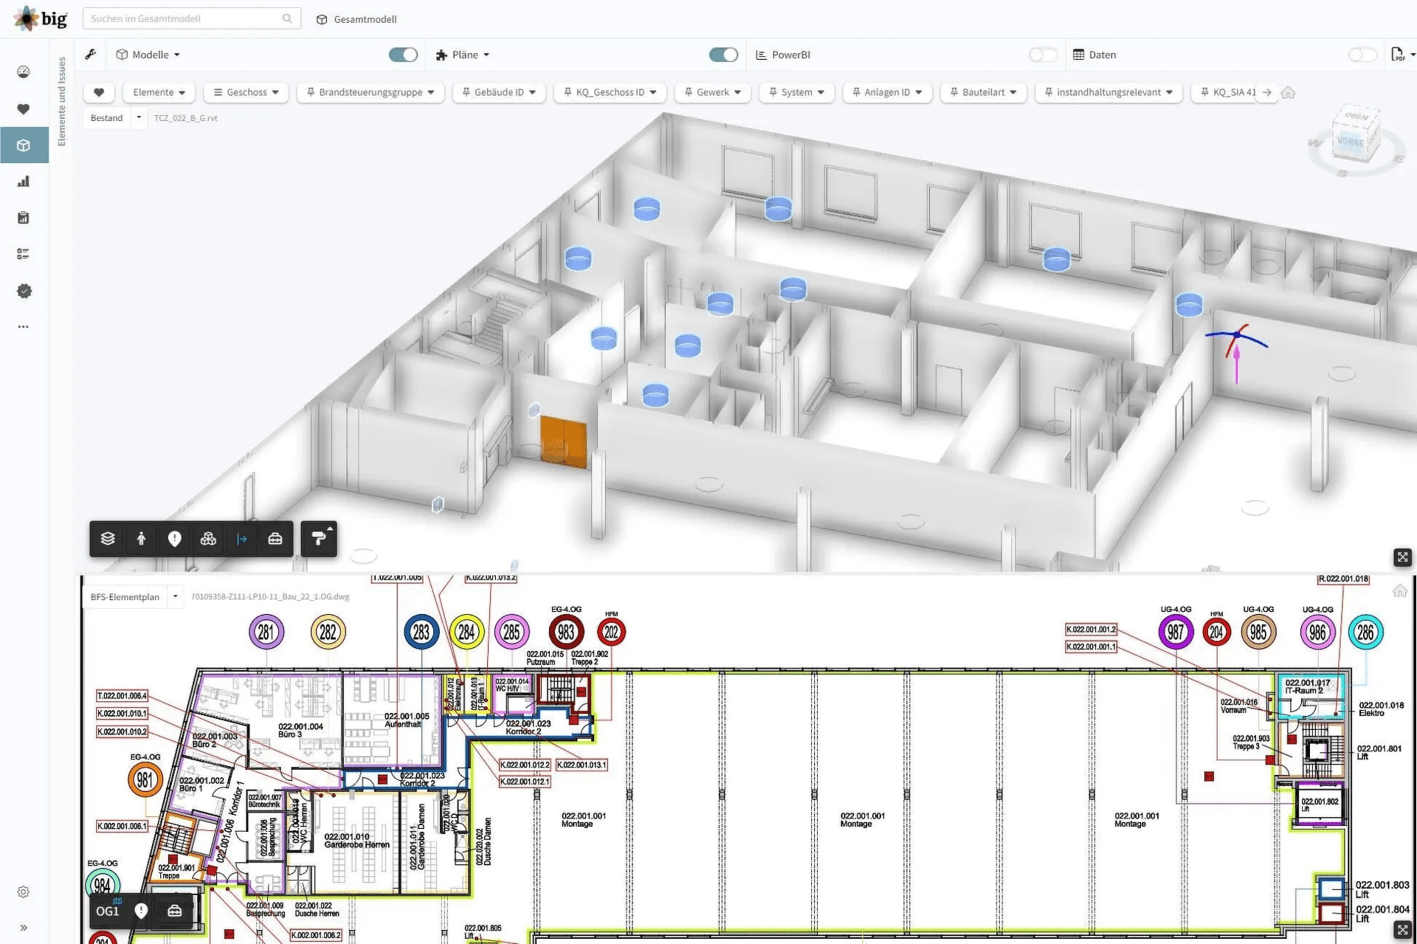Click the expand fullscreen icon of the 3D view
The image size is (1417, 944).
[1402, 557]
